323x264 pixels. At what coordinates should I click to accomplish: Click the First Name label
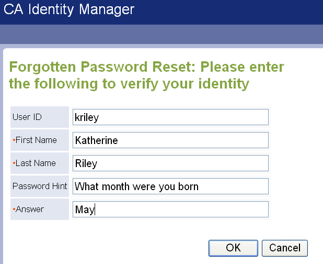pyautogui.click(x=36, y=140)
